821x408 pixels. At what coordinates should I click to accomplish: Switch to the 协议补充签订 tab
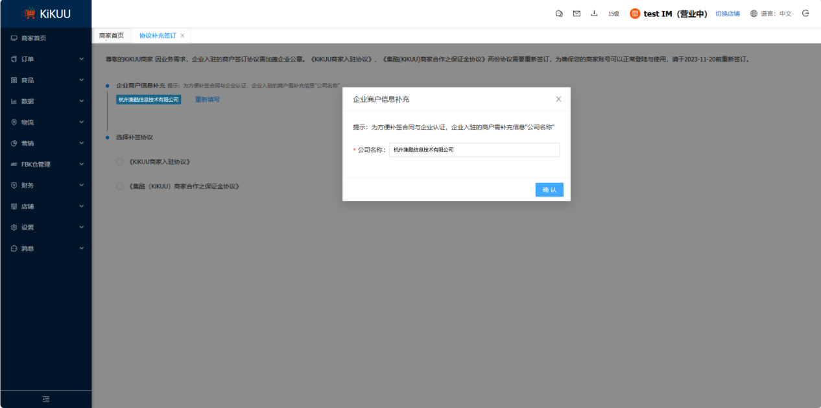(158, 36)
